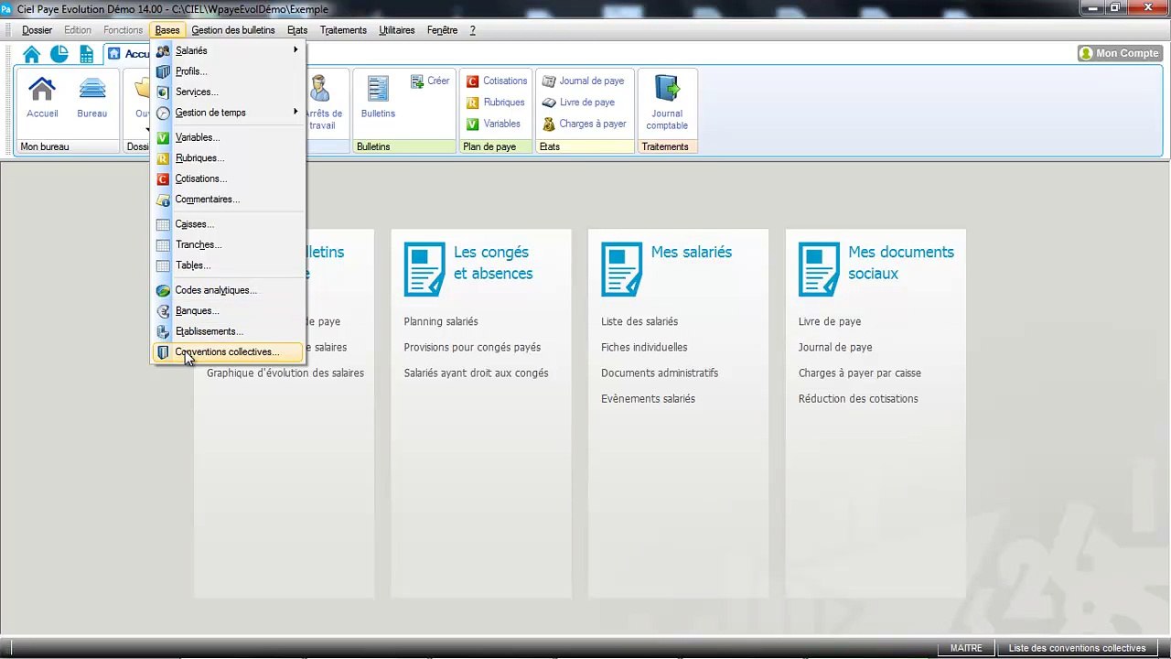Click the Etablissements icon in Bases menu
Viewport: 1171px width, 659px height.
tap(163, 331)
